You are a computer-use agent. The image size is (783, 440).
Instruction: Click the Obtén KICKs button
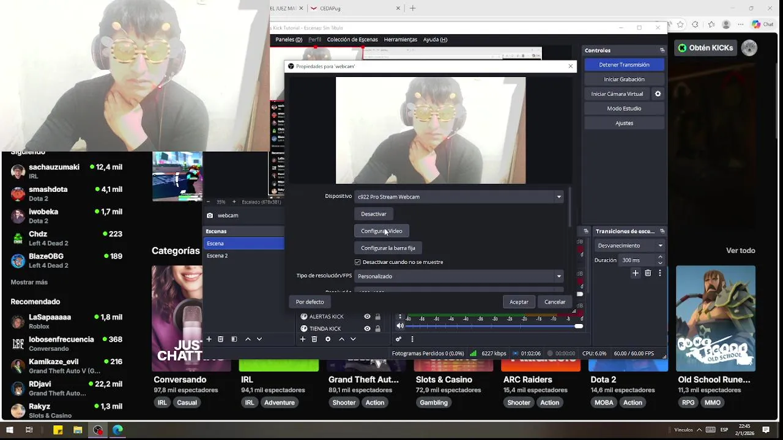coord(705,48)
